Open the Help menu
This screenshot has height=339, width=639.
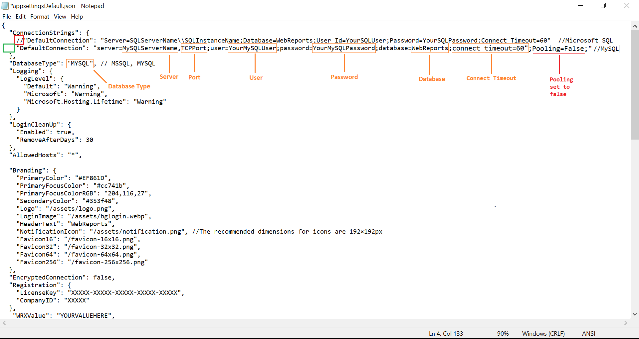pyautogui.click(x=77, y=17)
